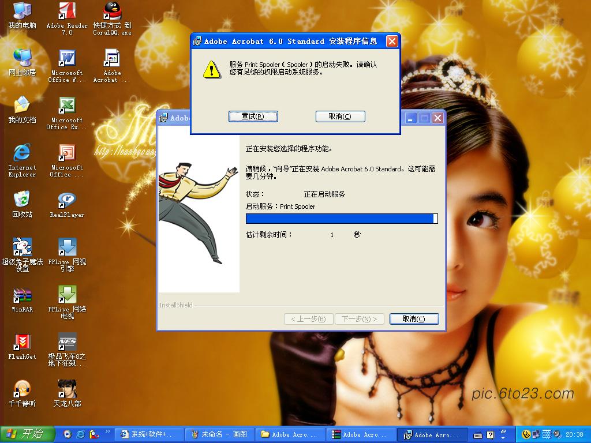Select the FlashGet desktop icon

(23, 347)
